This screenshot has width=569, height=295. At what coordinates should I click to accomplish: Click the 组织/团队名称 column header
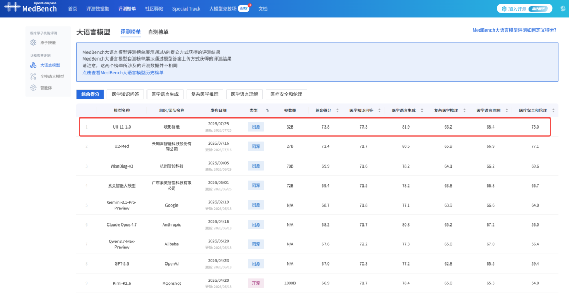pyautogui.click(x=172, y=110)
